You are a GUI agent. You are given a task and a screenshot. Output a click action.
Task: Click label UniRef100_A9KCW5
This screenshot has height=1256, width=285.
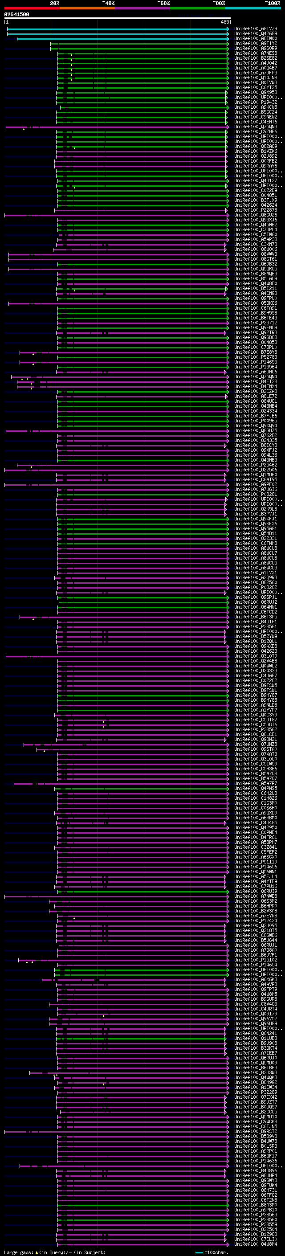point(256,107)
